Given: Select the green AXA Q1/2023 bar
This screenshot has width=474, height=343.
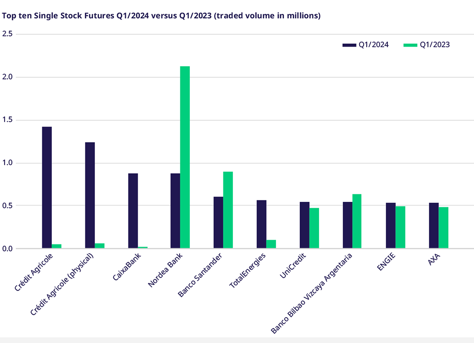Looking at the screenshot, I should pyautogui.click(x=443, y=228).
